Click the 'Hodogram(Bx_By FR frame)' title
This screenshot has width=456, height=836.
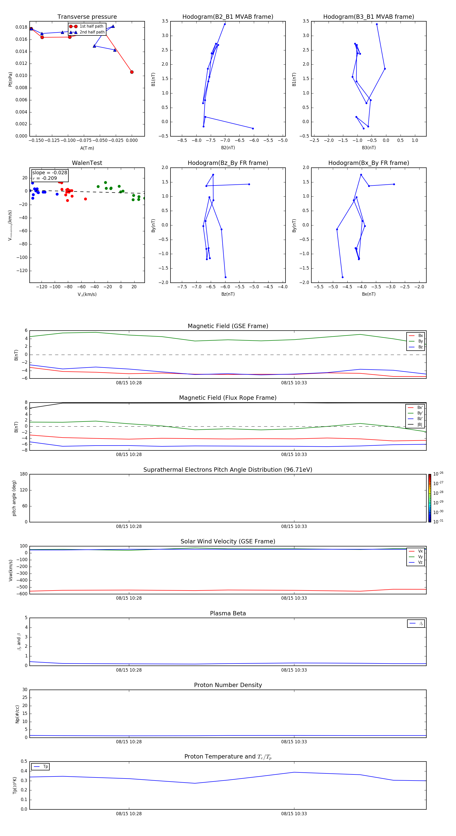(369, 163)
